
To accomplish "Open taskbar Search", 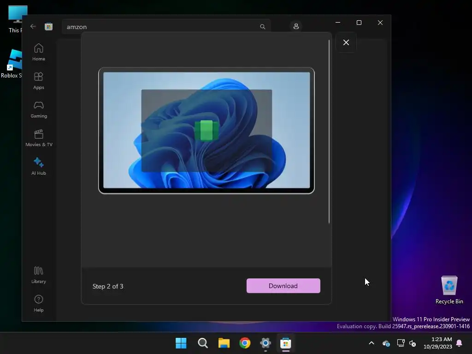I will [x=203, y=343].
